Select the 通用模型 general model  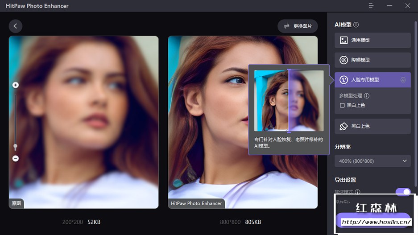372,40
